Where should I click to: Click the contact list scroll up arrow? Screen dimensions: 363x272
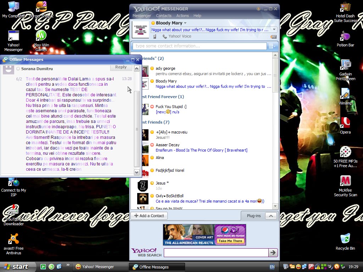pos(275,55)
